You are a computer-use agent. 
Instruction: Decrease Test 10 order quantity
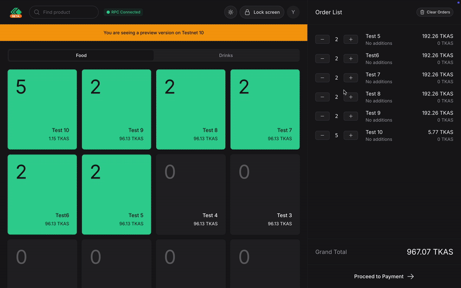323,135
